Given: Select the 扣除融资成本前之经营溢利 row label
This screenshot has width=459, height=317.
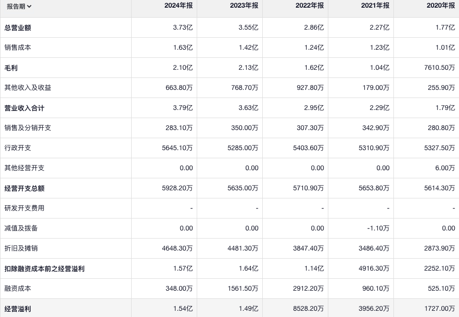Looking at the screenshot, I should click(x=45, y=269).
